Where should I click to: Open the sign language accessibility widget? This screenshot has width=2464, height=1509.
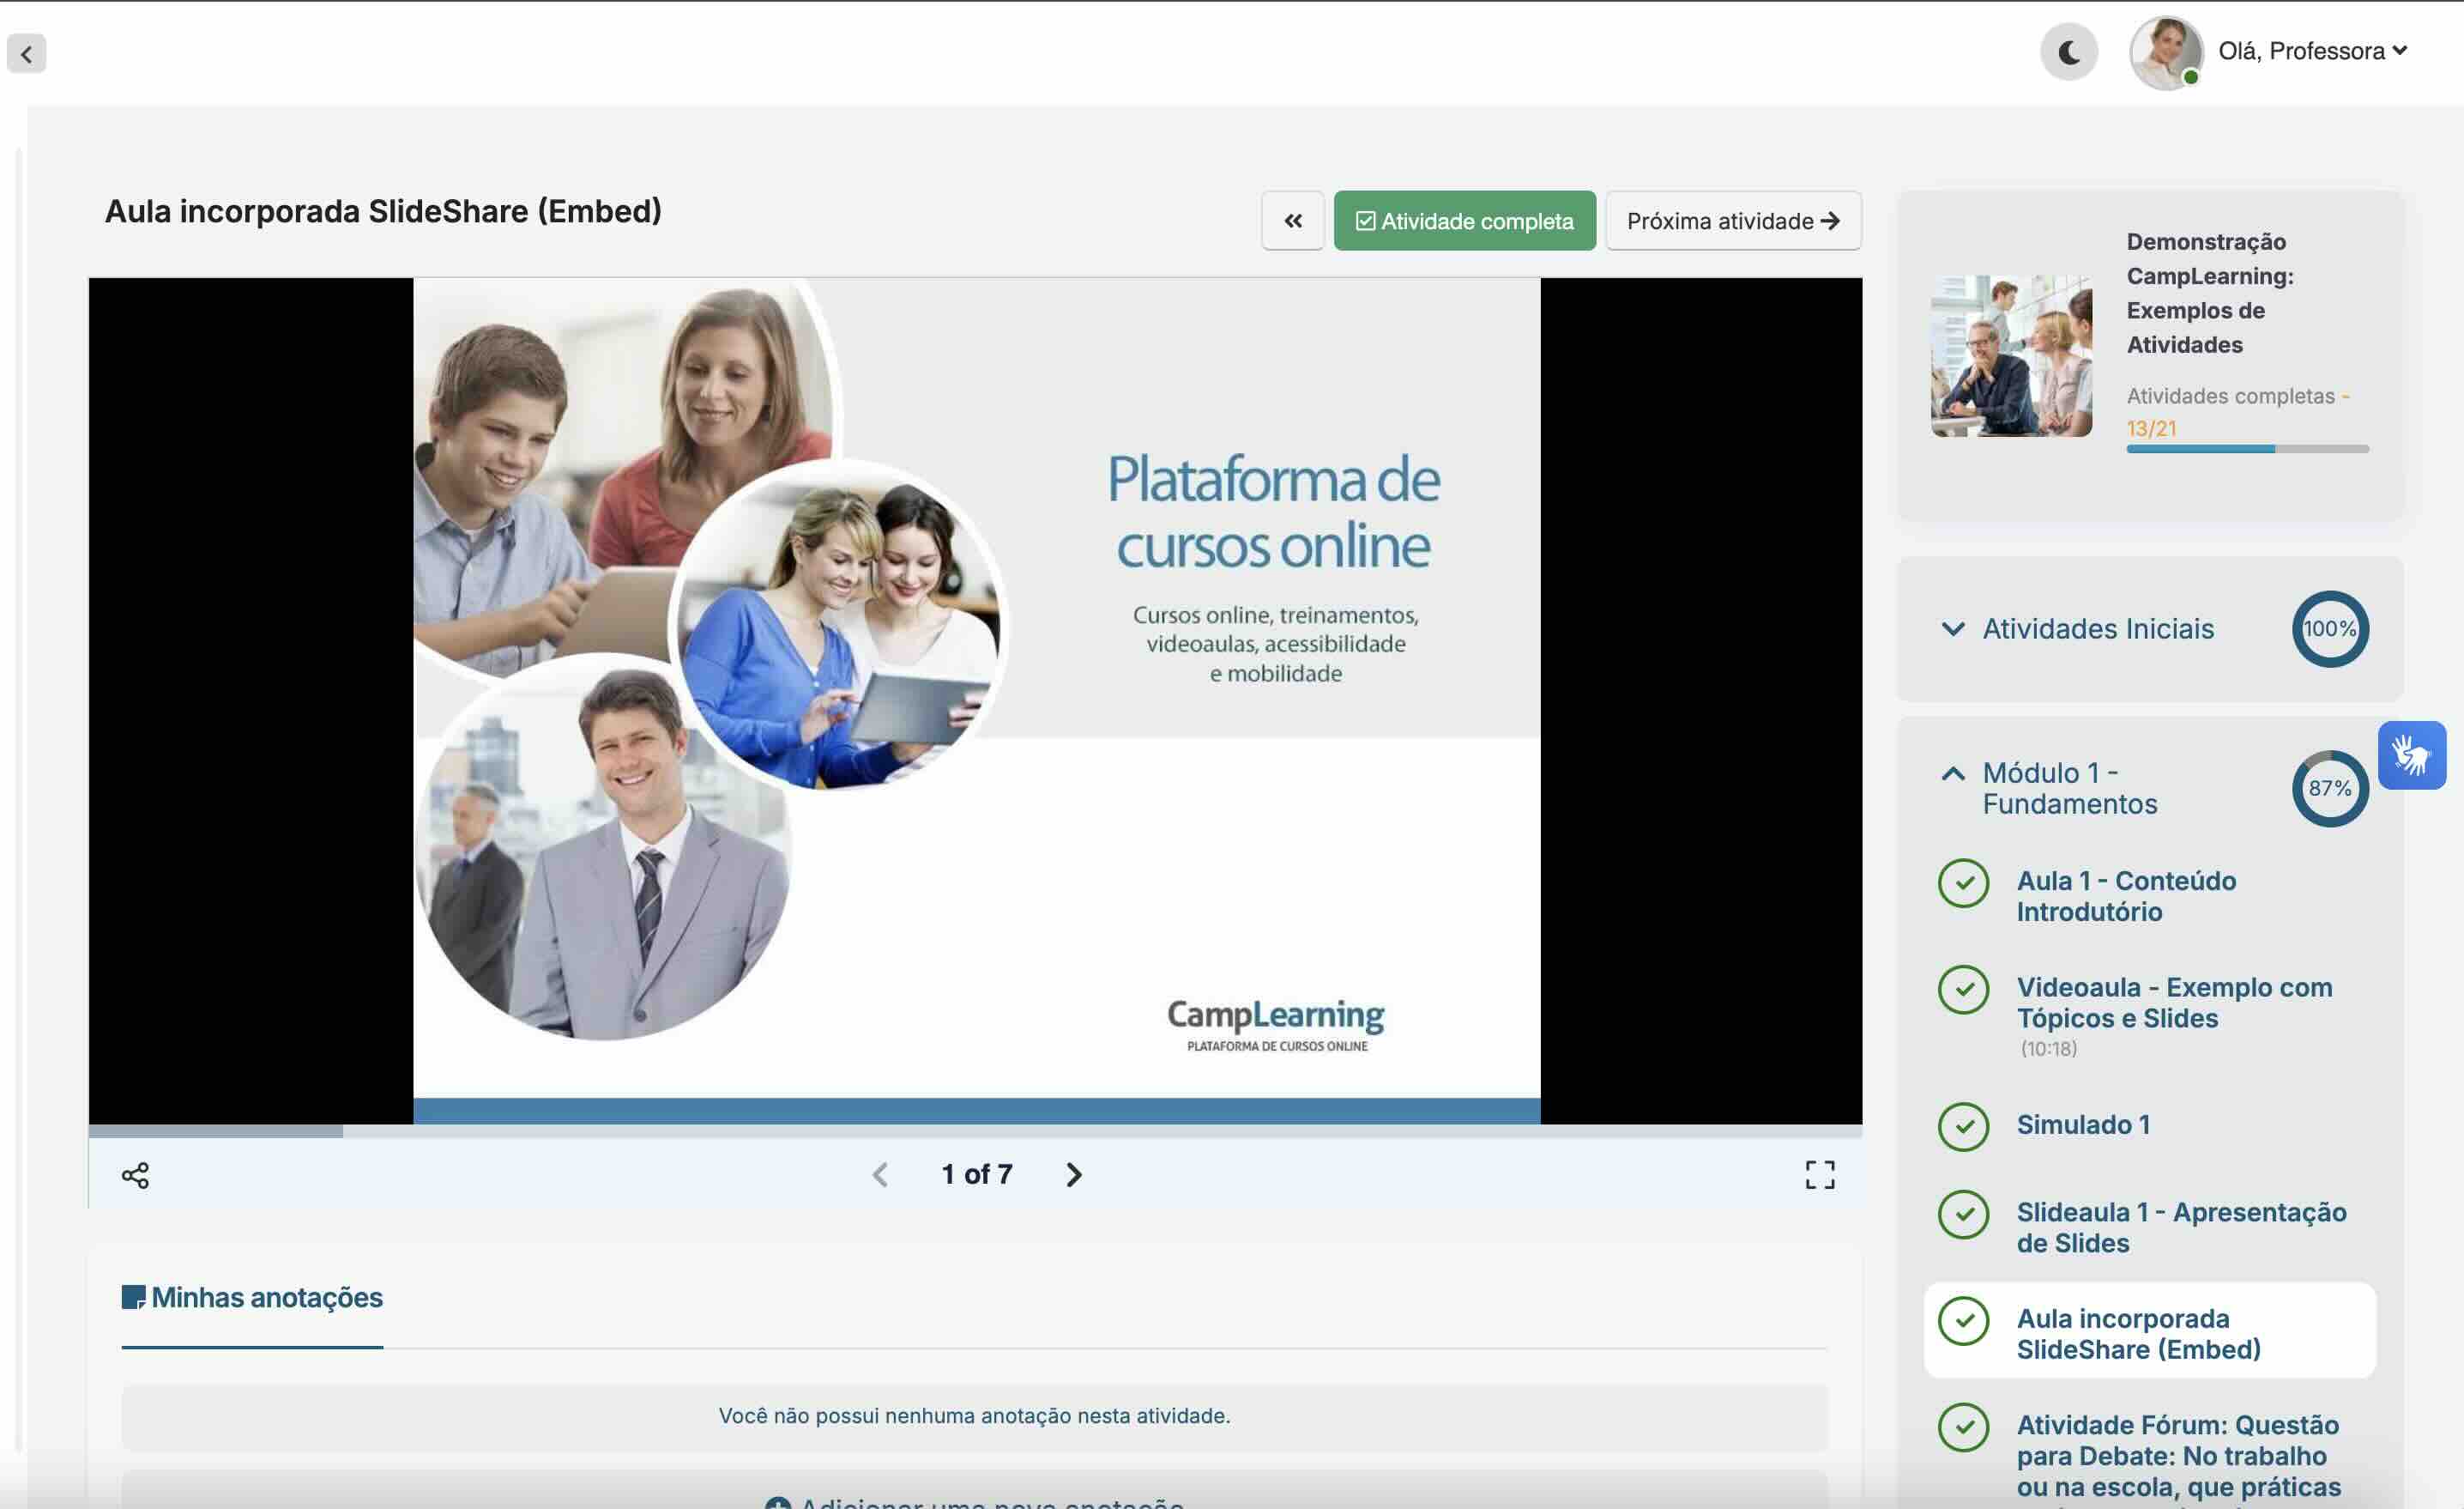[2412, 755]
